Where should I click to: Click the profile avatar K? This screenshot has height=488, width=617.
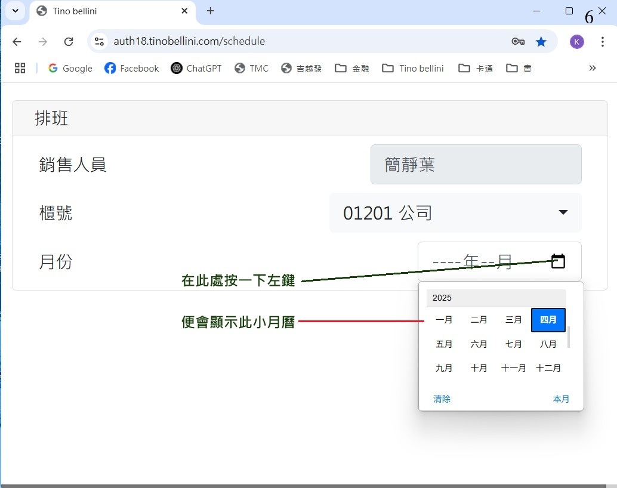[x=576, y=41]
